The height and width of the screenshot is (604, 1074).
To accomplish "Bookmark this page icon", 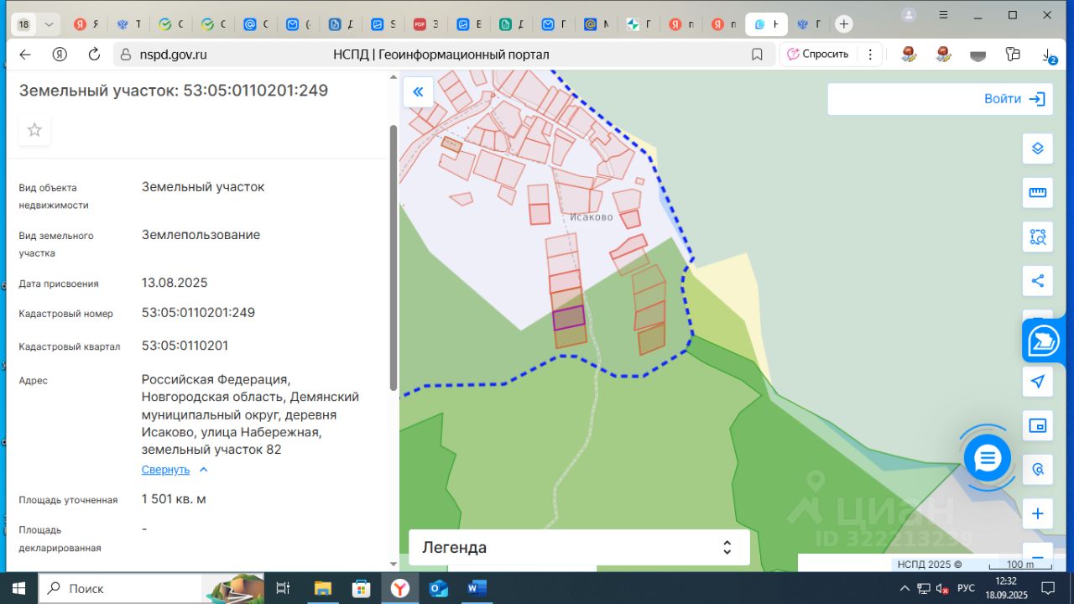I will [757, 55].
